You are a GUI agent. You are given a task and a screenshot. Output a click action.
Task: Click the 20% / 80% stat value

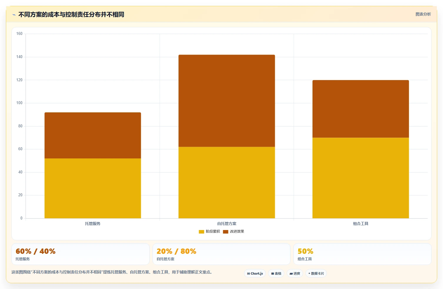pos(176,251)
